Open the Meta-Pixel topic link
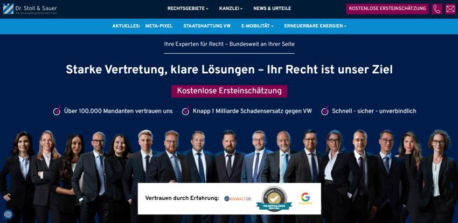 (x=159, y=26)
